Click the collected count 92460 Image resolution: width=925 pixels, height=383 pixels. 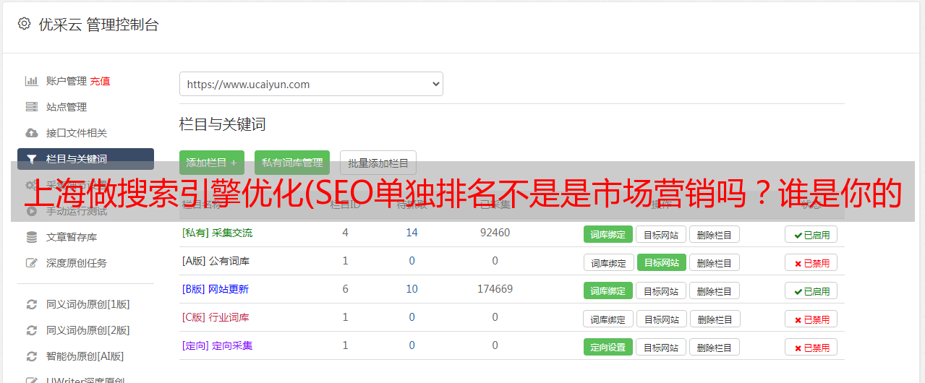tap(495, 233)
